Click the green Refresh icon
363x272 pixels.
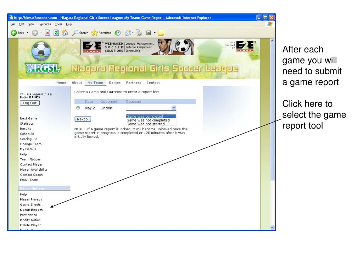coord(56,33)
